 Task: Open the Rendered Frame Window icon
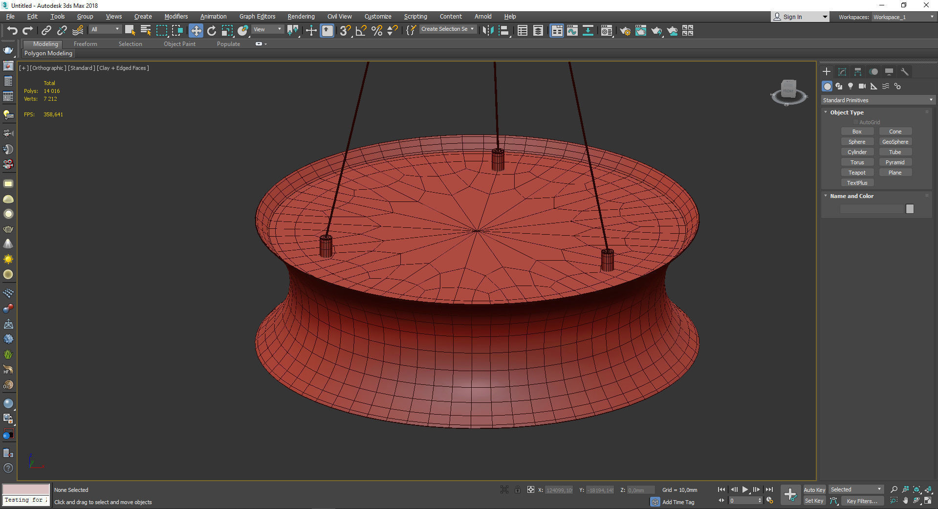coord(640,31)
